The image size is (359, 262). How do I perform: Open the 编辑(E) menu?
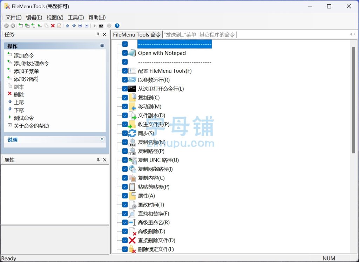tap(34, 18)
